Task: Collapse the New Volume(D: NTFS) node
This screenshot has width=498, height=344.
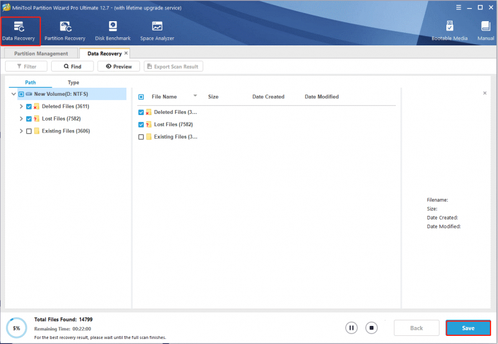Action: (14, 94)
